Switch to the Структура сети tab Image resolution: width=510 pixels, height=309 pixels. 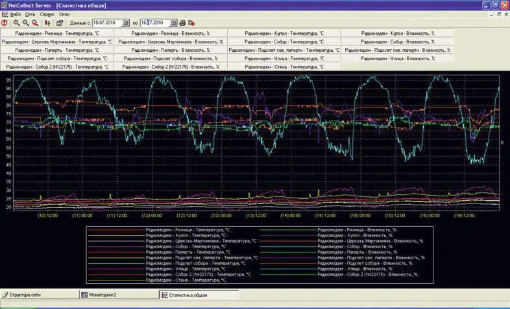pyautogui.click(x=40, y=295)
